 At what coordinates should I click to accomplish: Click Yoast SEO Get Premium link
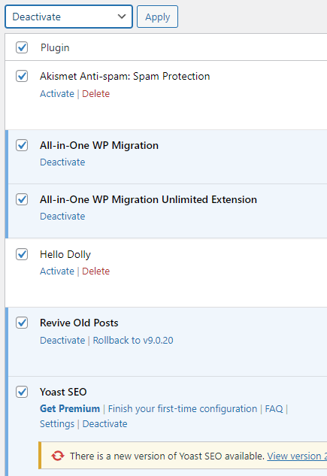pos(70,408)
